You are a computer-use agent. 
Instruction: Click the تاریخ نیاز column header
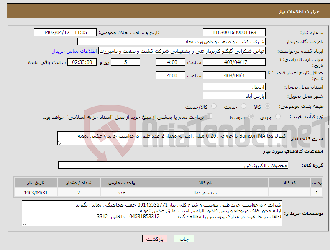pos(36,183)
